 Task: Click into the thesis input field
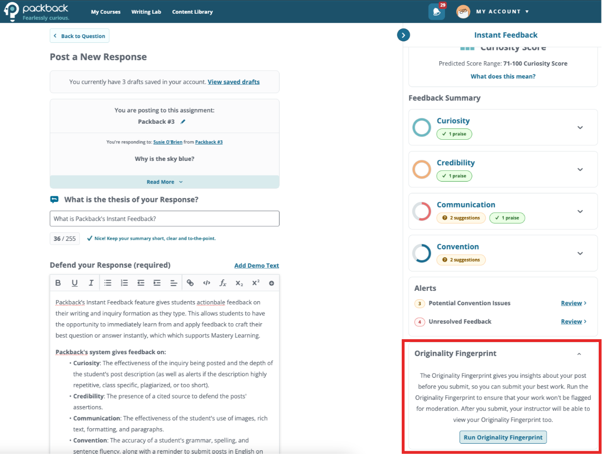(x=164, y=219)
